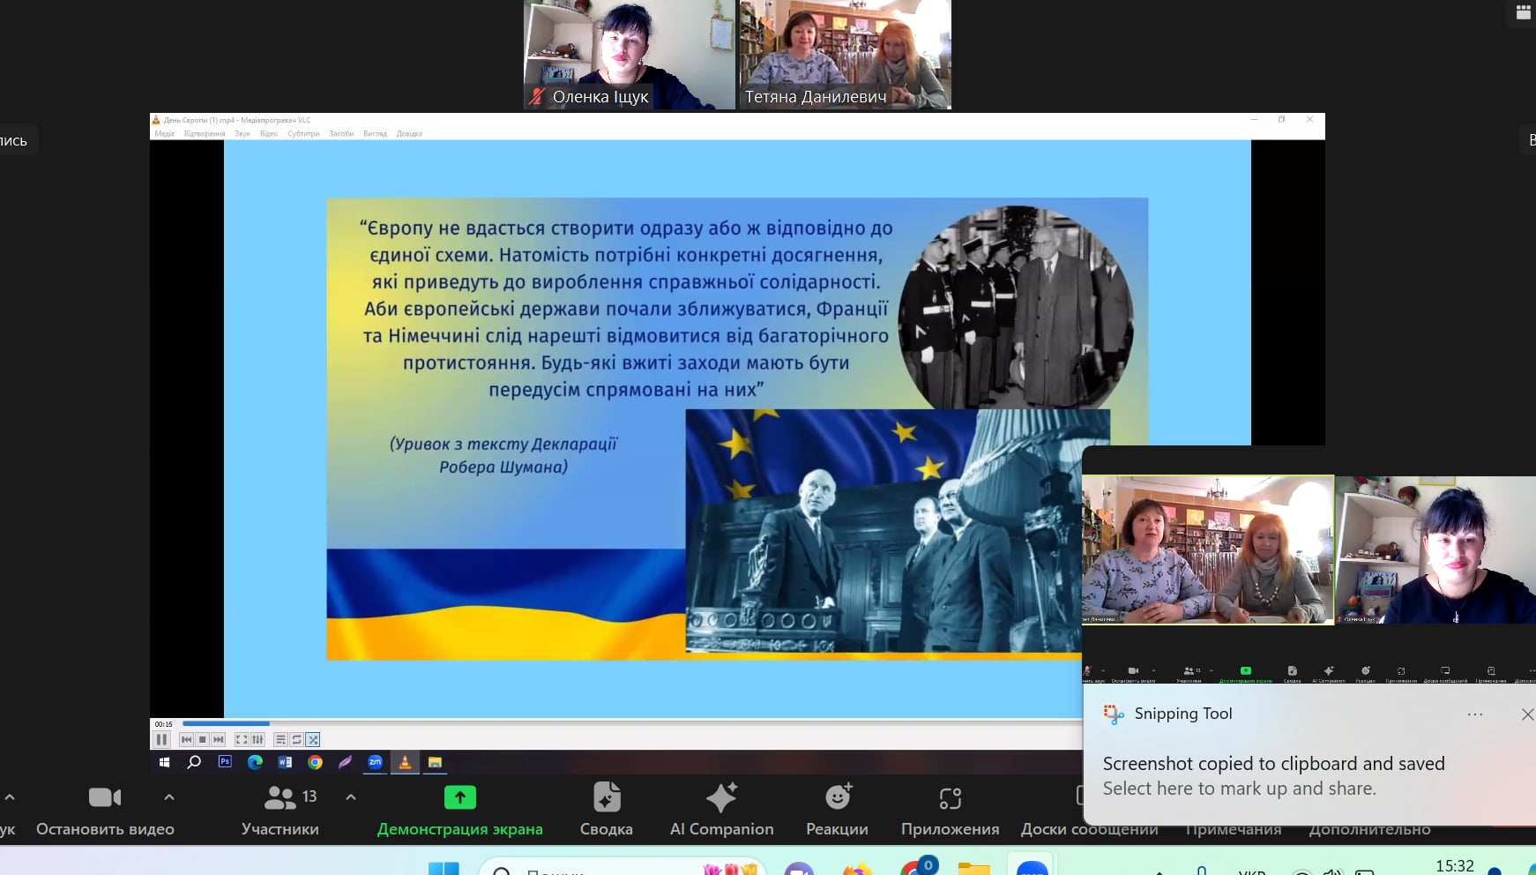The height and width of the screenshot is (875, 1536).
Task: Open Zoom Реакции reactions panel
Action: 837,809
